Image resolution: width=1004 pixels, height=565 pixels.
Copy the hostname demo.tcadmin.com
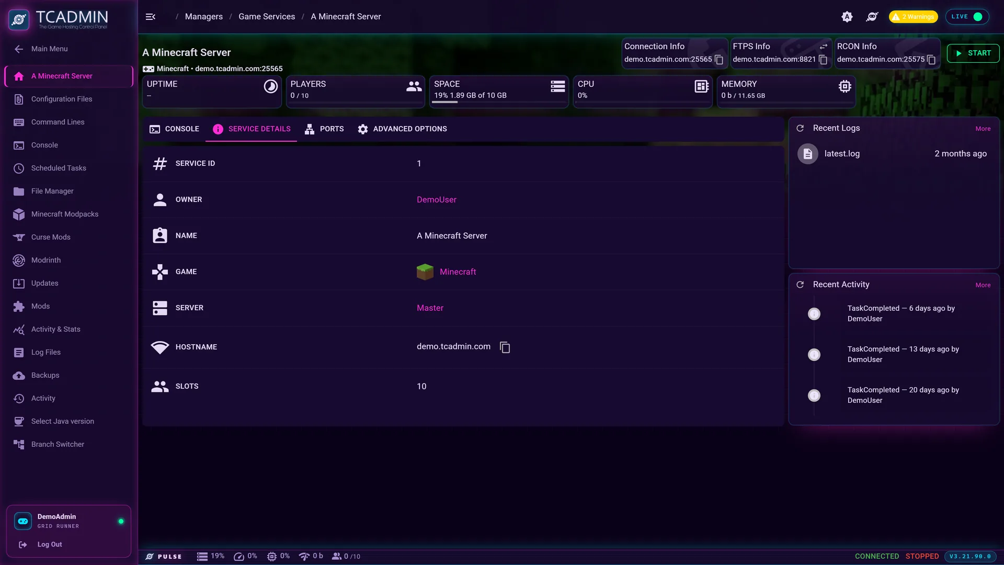click(x=505, y=347)
